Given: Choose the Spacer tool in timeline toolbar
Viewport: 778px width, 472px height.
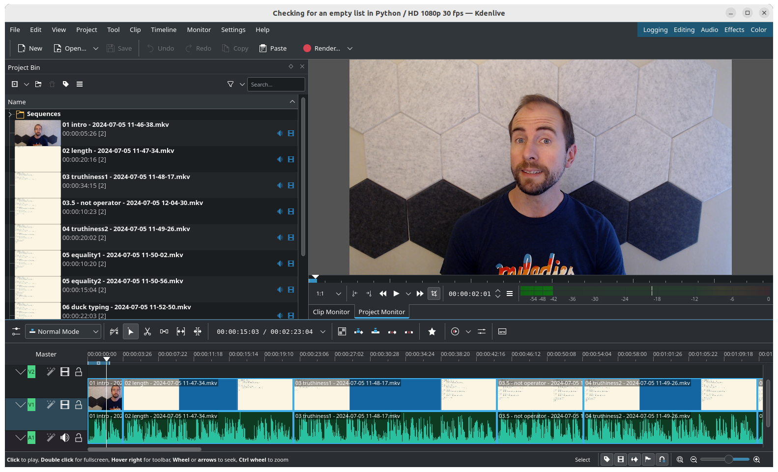Looking at the screenshot, I should click(x=164, y=332).
